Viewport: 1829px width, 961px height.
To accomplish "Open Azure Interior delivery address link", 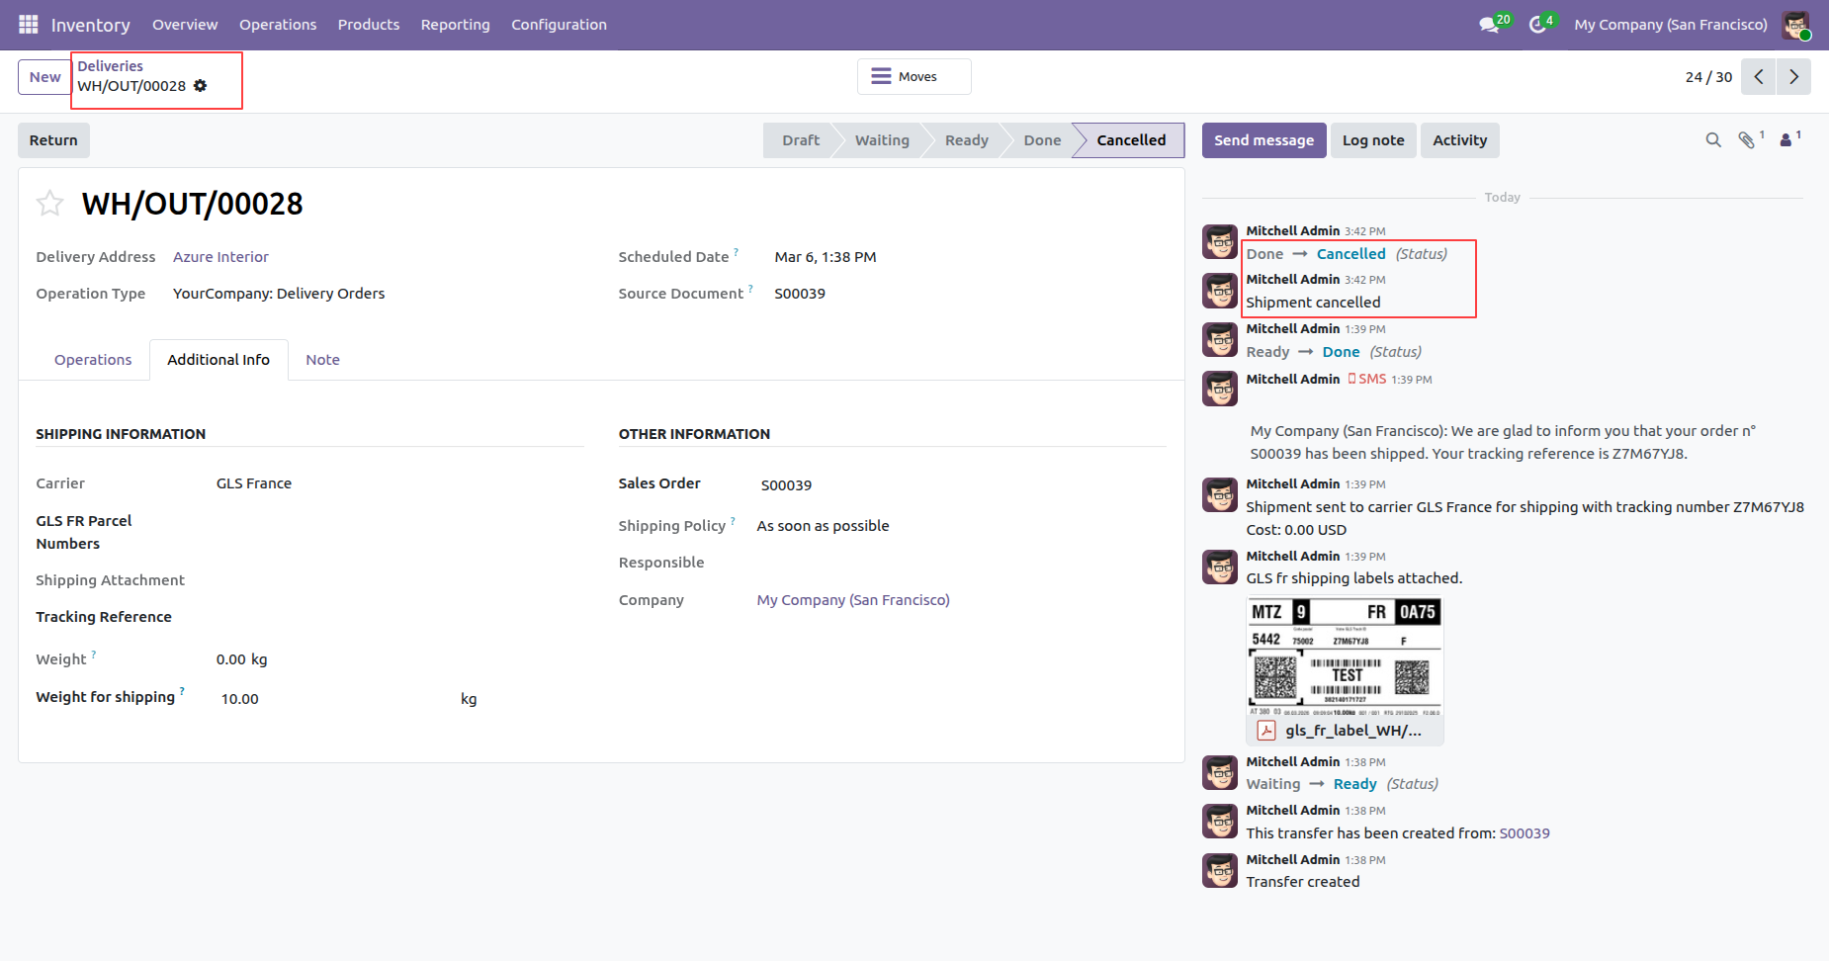I will click(x=220, y=257).
